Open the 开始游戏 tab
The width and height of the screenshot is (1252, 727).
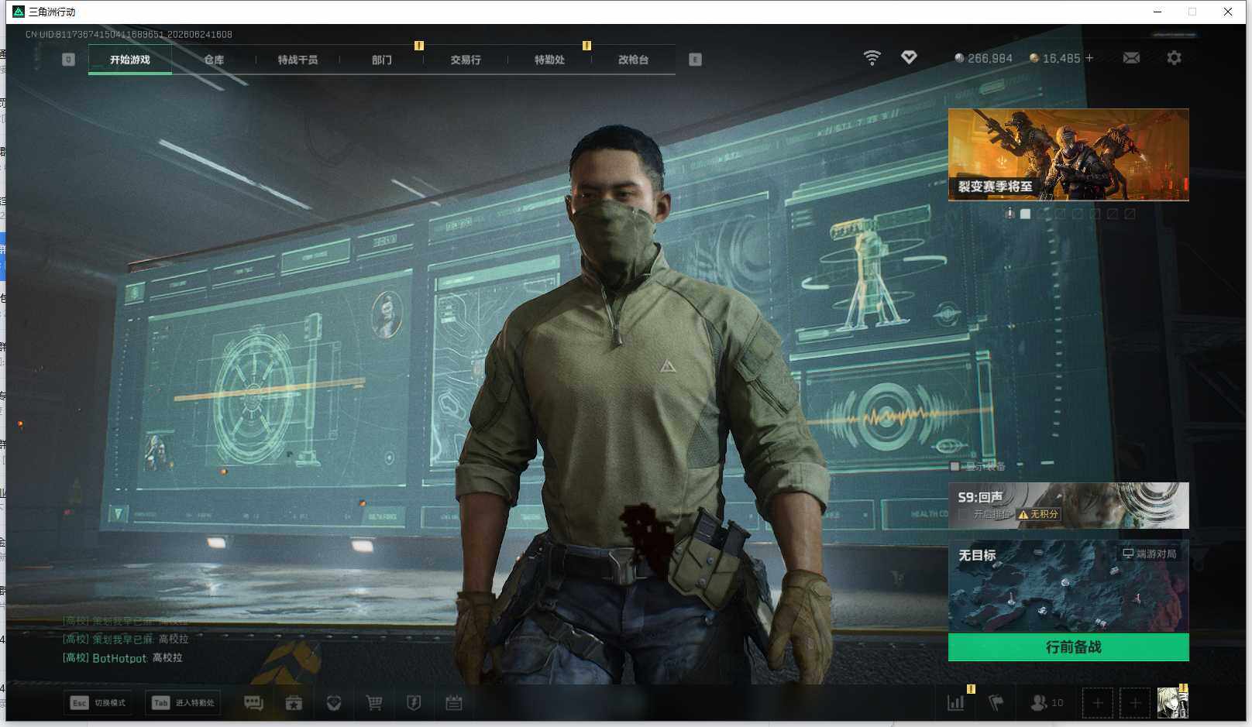click(130, 60)
